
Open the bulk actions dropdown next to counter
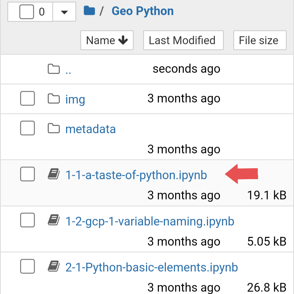[64, 11]
